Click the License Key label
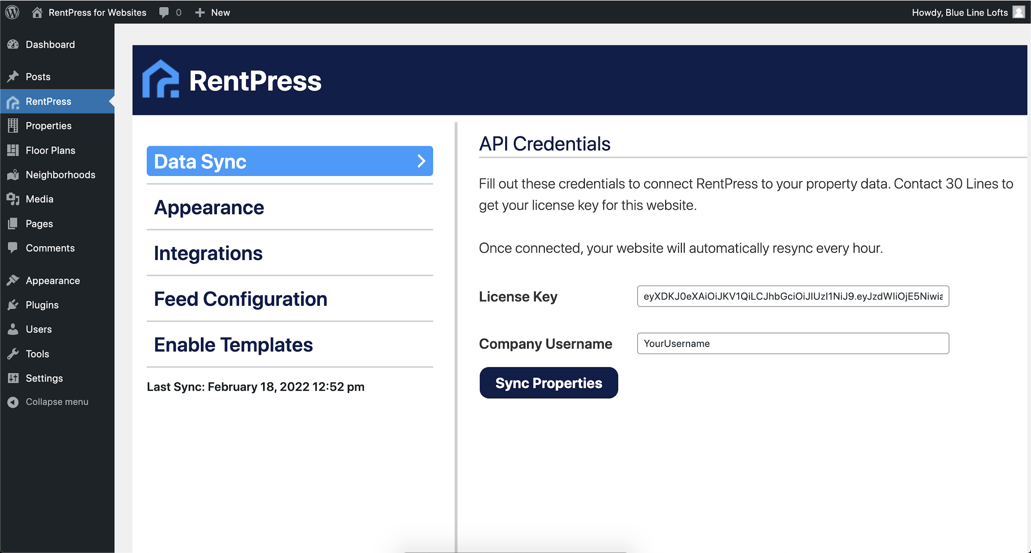This screenshot has height=553, width=1031. pyautogui.click(x=518, y=297)
